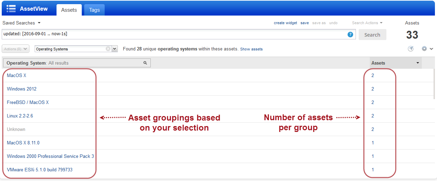Click the magnifier icon in Operating System filter
Image resolution: width=437 pixels, height=181 pixels.
146,63
